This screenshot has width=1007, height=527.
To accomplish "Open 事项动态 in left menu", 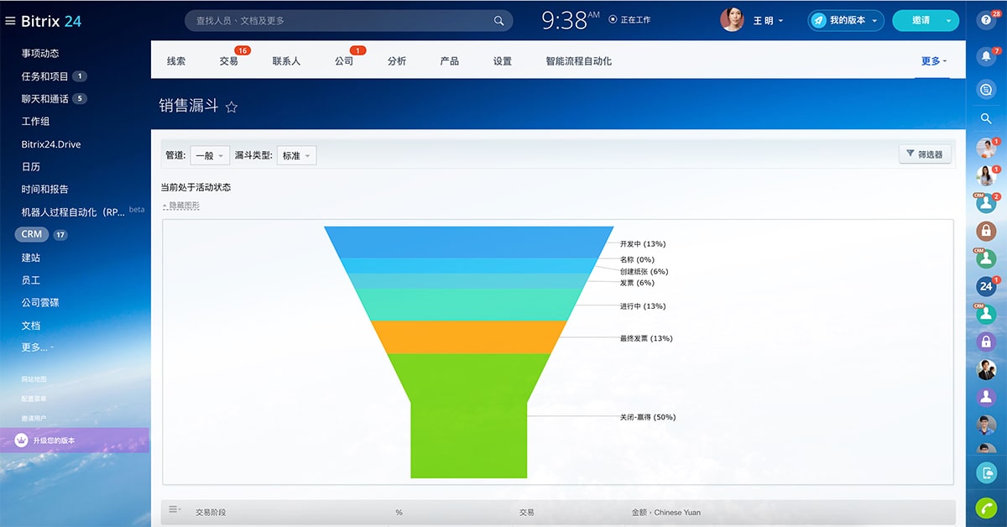I will click(x=40, y=54).
